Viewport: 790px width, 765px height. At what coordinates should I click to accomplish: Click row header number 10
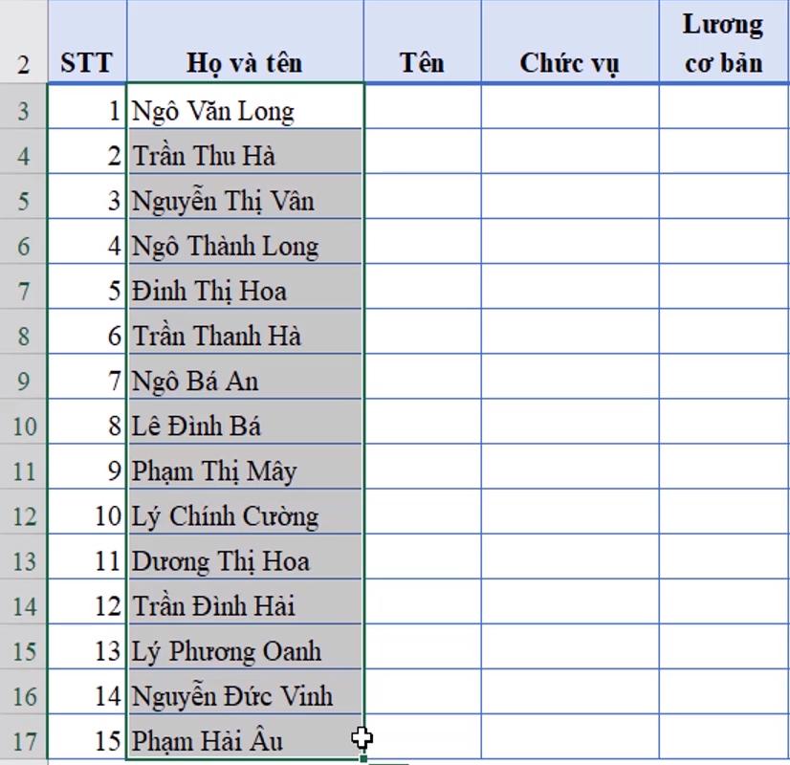(23, 426)
